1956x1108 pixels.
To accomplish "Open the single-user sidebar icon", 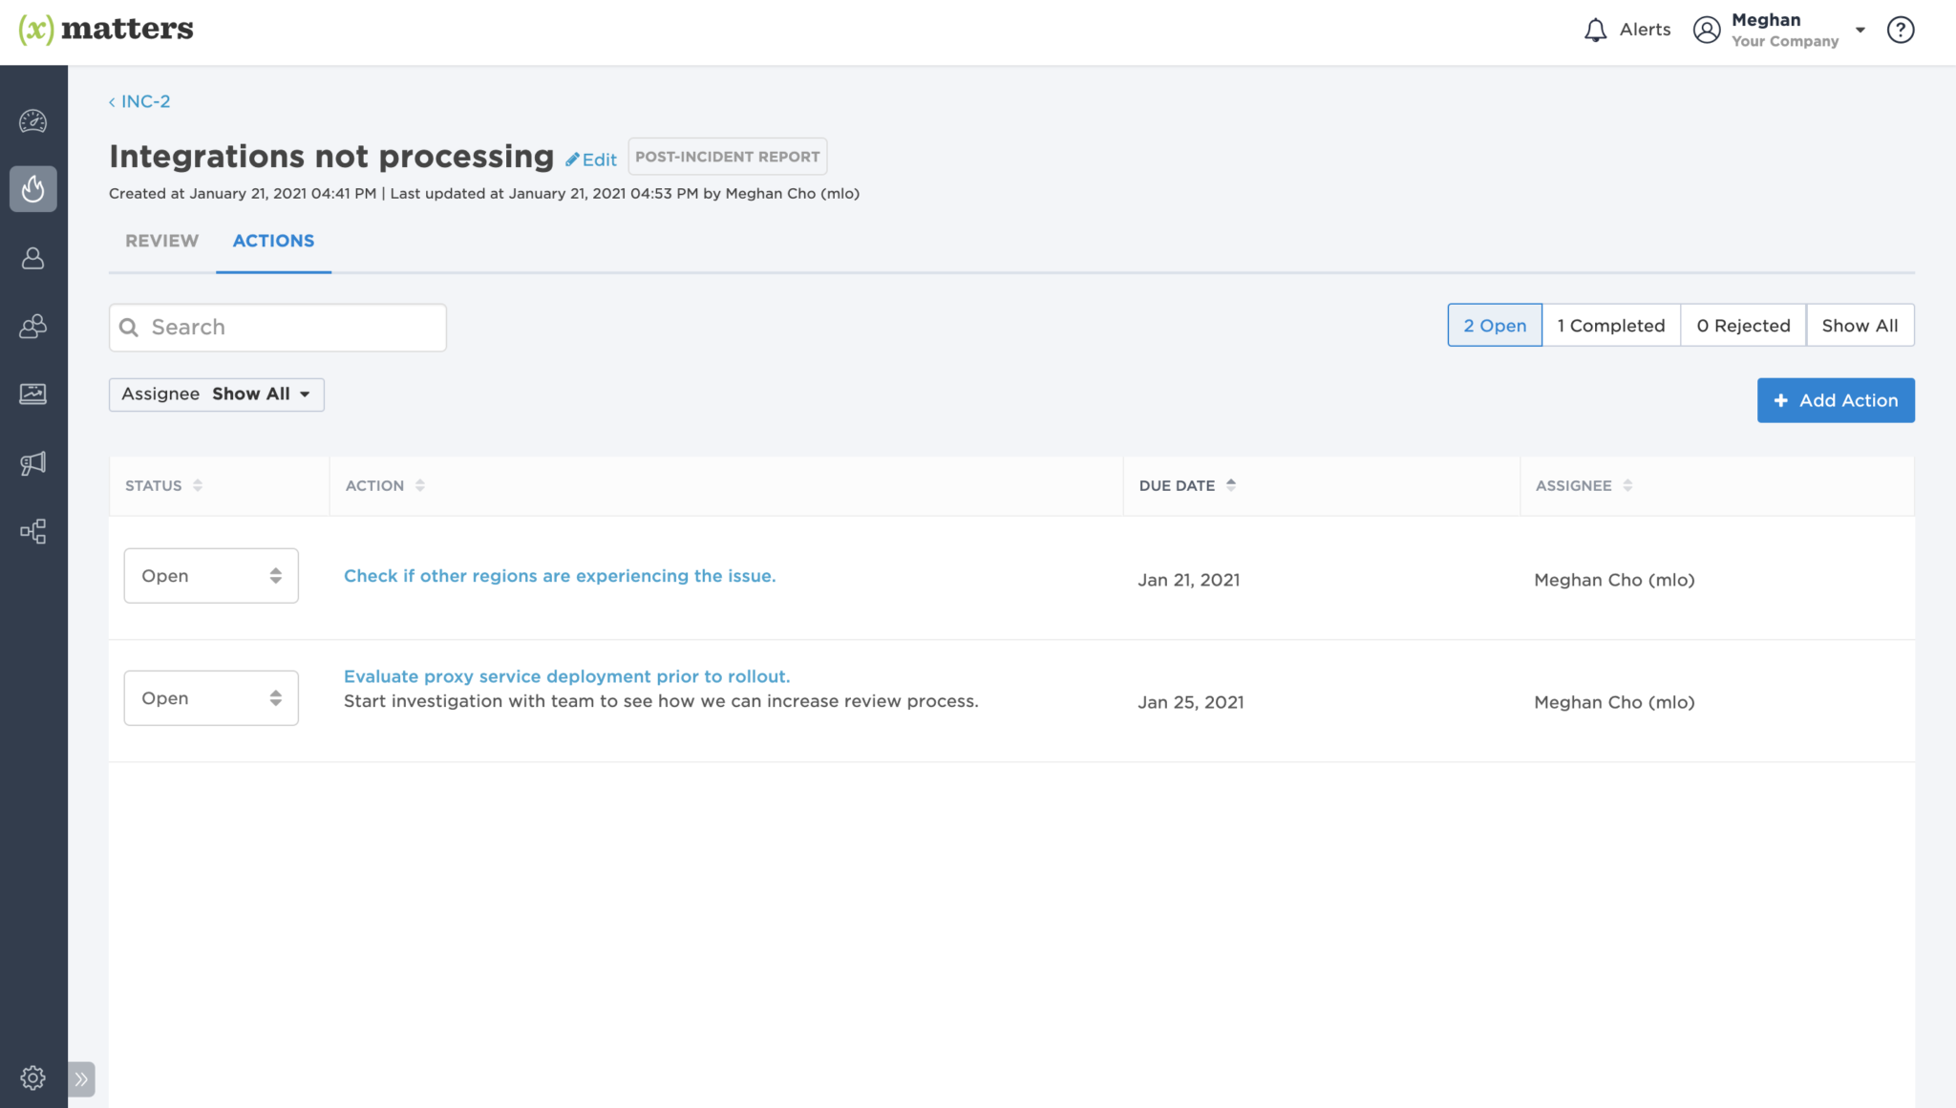I will point(32,258).
